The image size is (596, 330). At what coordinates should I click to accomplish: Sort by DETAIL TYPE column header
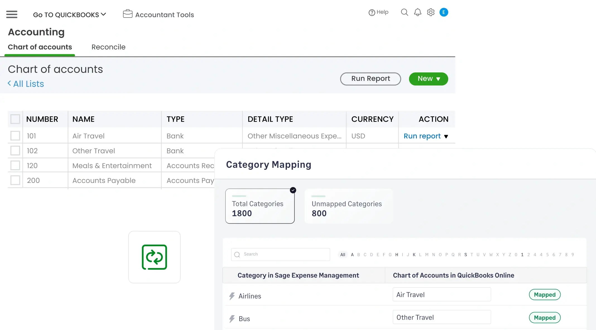pos(270,119)
